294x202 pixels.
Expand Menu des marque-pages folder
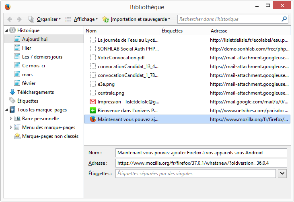11,127
